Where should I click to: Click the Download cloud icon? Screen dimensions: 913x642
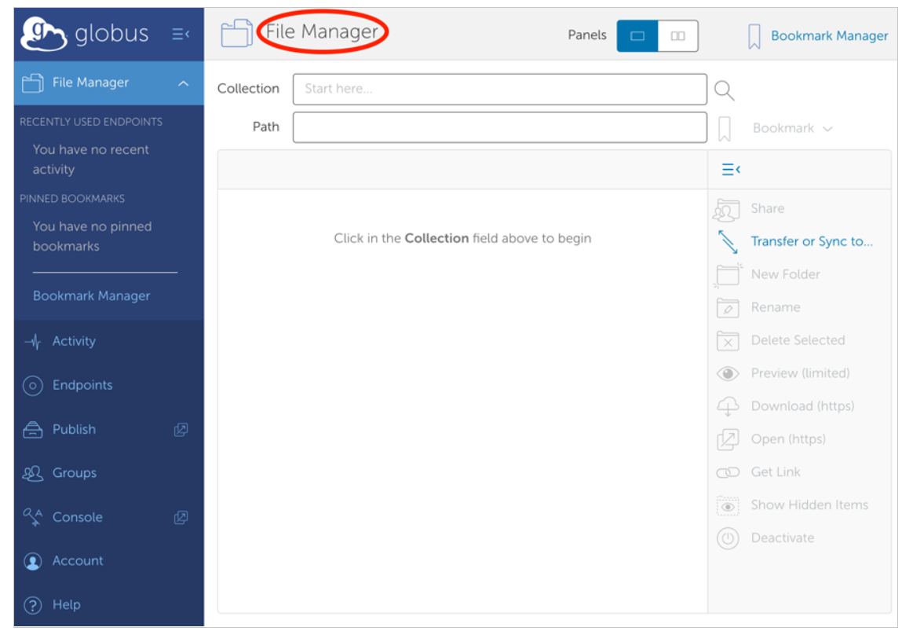728,406
